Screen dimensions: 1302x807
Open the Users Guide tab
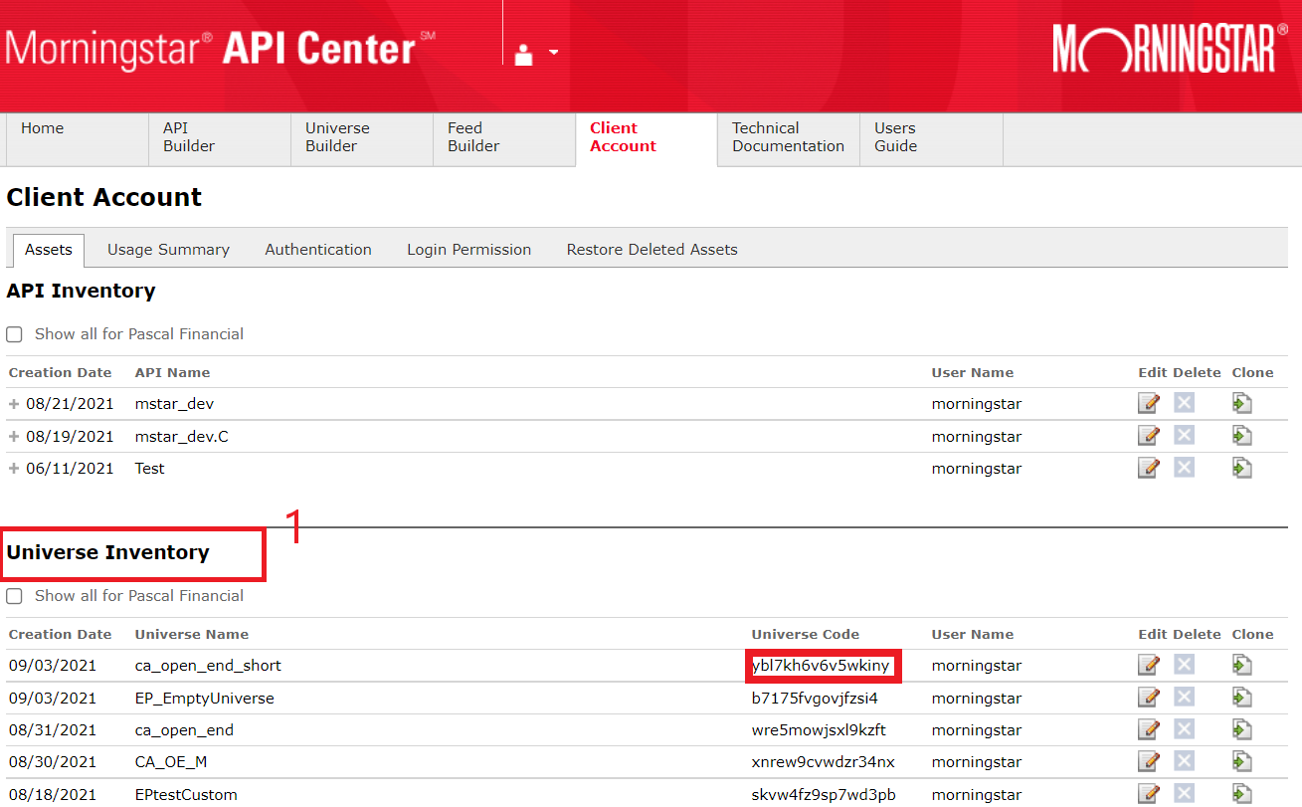pos(931,139)
